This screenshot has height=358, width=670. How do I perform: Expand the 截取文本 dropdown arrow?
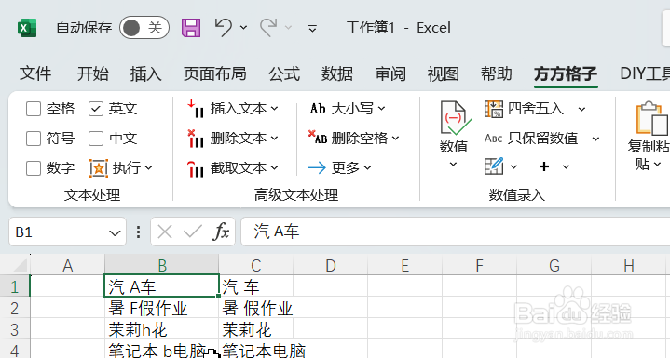[275, 168]
